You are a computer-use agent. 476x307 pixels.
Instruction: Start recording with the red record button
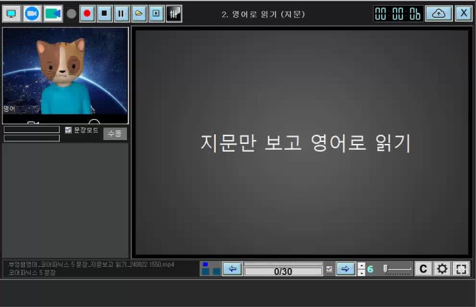[x=87, y=13]
